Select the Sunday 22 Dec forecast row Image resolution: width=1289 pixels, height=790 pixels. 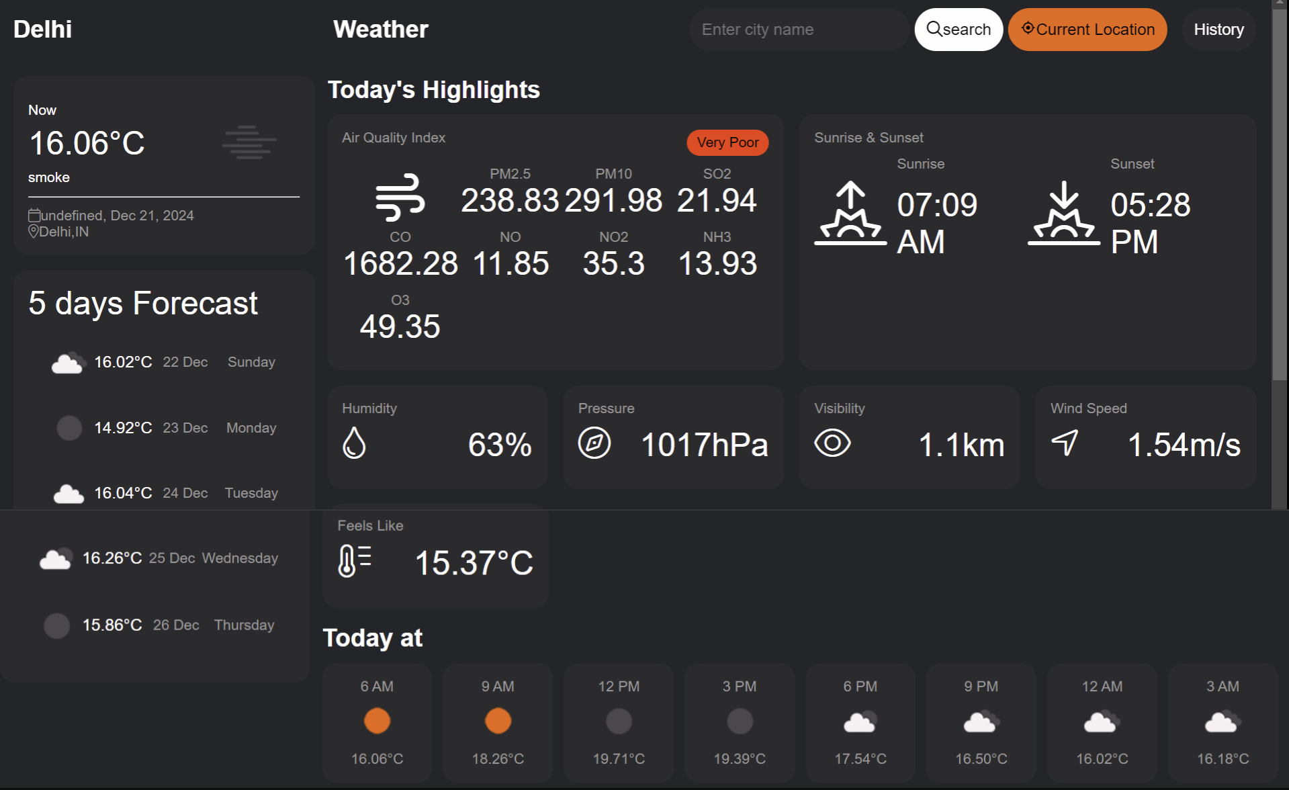pos(164,363)
